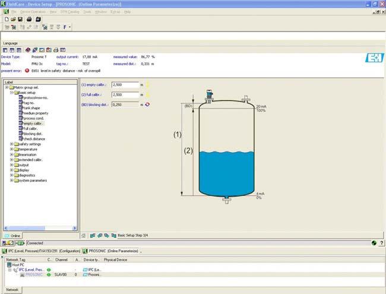The width and height of the screenshot is (386, 294).
Task: Expand the system parameters folder
Action: [x=11, y=181]
